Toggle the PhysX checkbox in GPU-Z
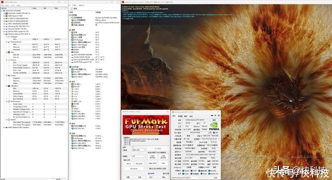This screenshot has height=180, width=332. 201,174
